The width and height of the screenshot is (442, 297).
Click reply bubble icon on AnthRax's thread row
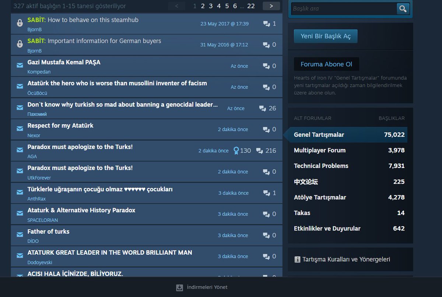267,193
